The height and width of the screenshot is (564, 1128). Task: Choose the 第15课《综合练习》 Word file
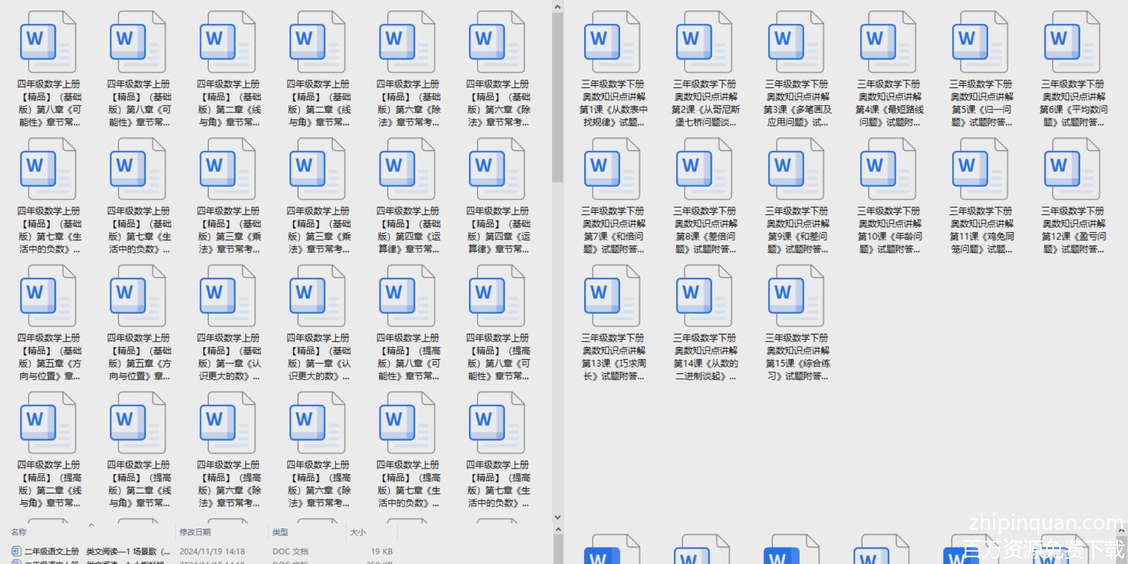pos(797,323)
